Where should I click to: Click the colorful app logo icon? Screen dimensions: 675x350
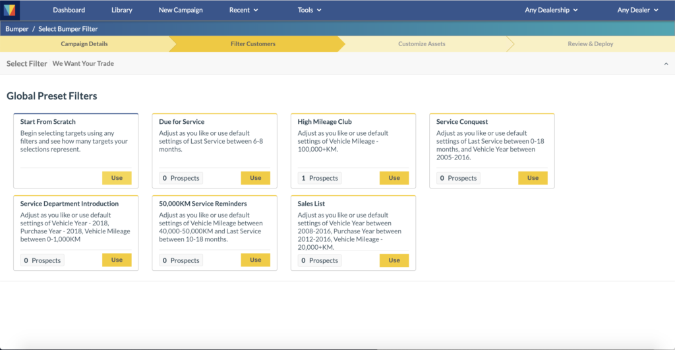click(9, 10)
